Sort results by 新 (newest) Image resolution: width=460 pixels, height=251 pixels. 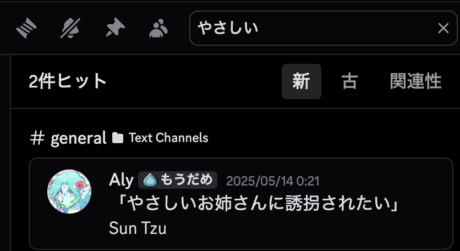[x=302, y=81]
